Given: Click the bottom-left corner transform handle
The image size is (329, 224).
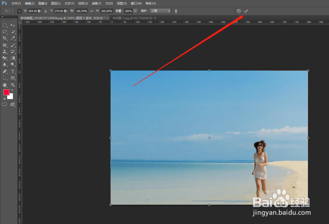Looking at the screenshot, I should pos(111,205).
